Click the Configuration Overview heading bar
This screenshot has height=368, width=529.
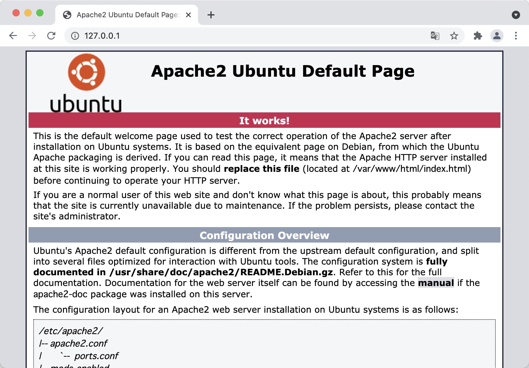click(x=264, y=235)
